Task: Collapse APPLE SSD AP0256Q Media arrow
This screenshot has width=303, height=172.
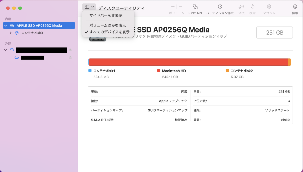Action: pos(6,26)
